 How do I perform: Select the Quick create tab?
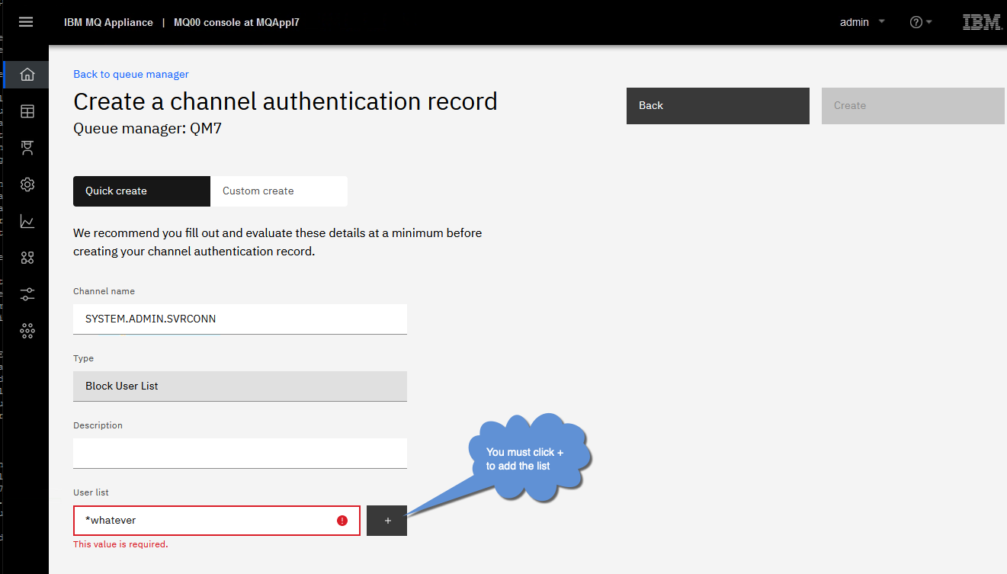point(142,191)
